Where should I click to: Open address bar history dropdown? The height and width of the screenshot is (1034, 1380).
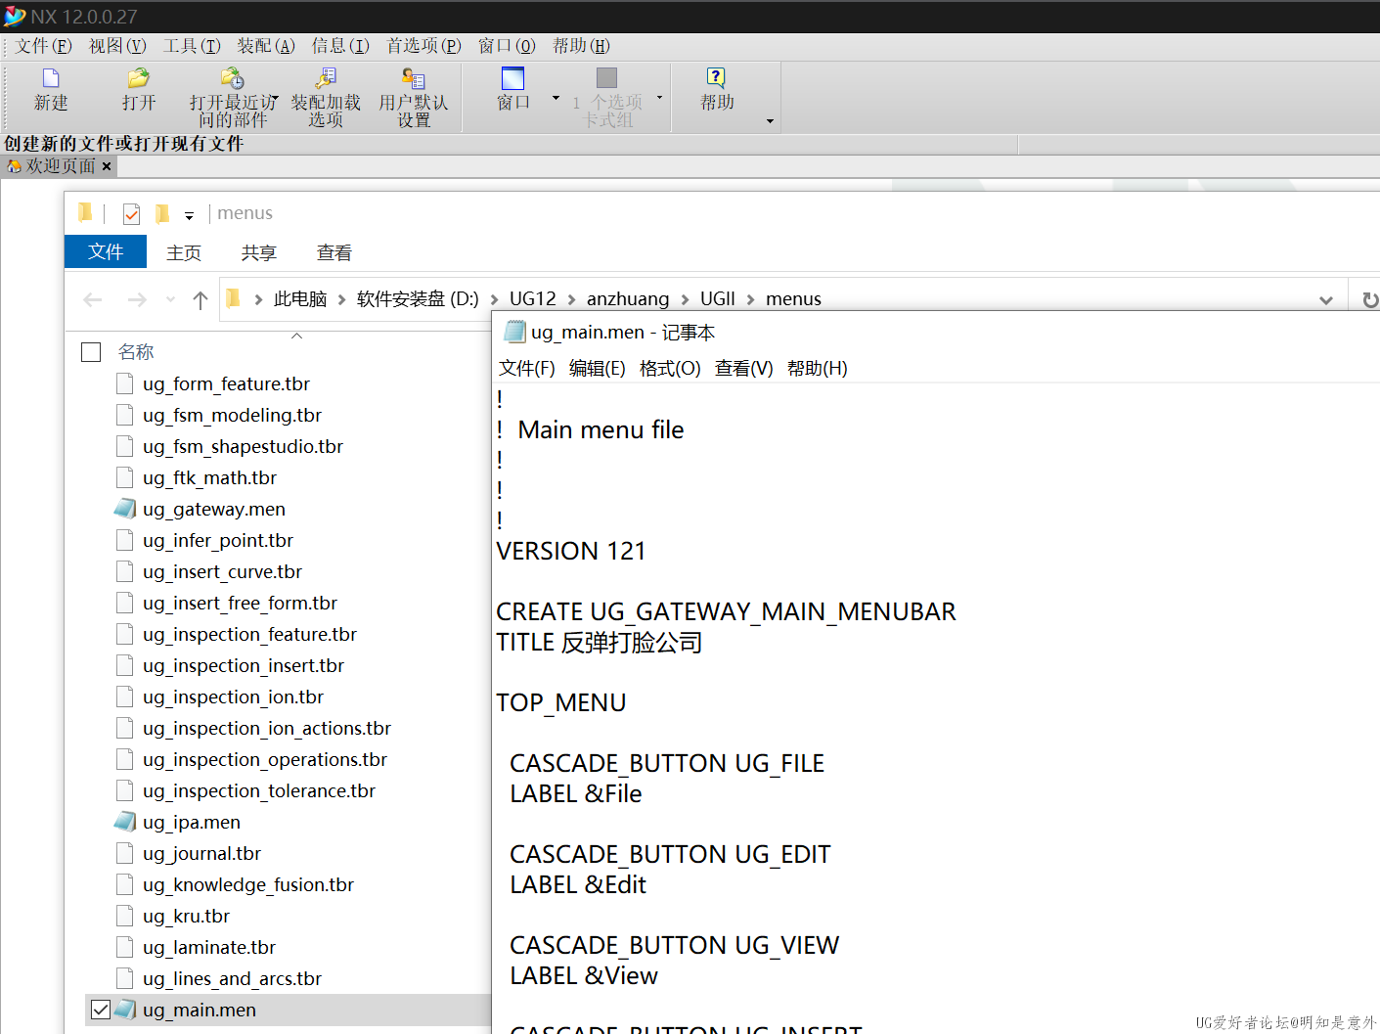point(1326,300)
